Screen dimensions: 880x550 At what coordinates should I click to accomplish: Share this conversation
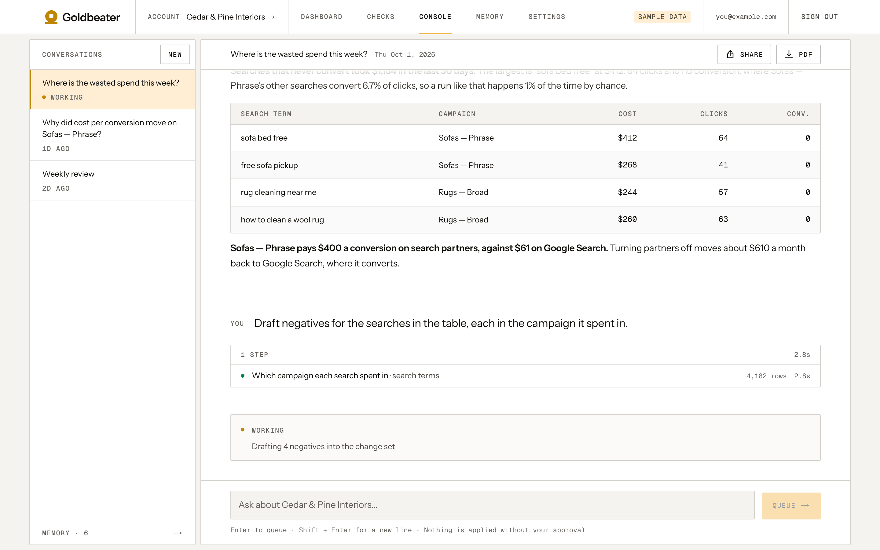[744, 55]
